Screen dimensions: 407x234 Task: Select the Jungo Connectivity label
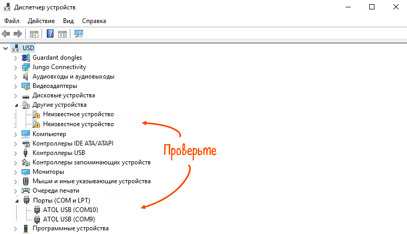[59, 67]
